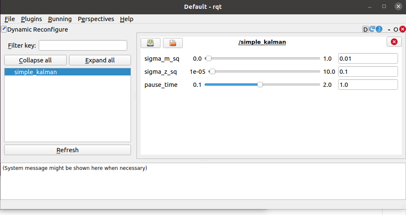
Task: Open the Plugins menu
Action: click(x=31, y=19)
